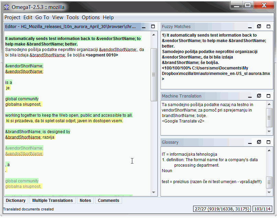Viewport: 277px width, 218px height.
Task: Select the Comments tab
Action: tap(108, 201)
